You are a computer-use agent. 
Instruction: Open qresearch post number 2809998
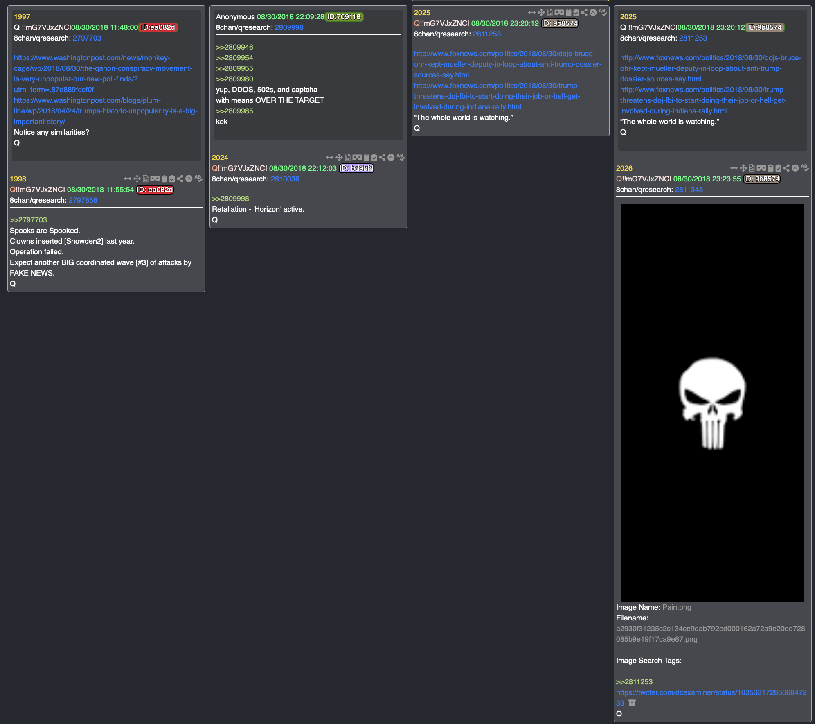[289, 27]
